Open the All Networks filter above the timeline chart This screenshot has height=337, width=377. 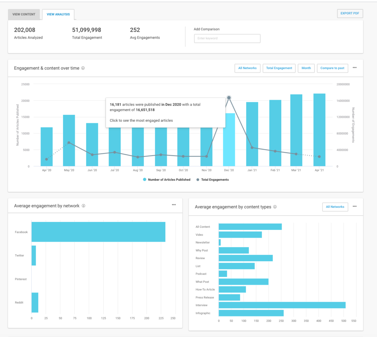pyautogui.click(x=247, y=68)
